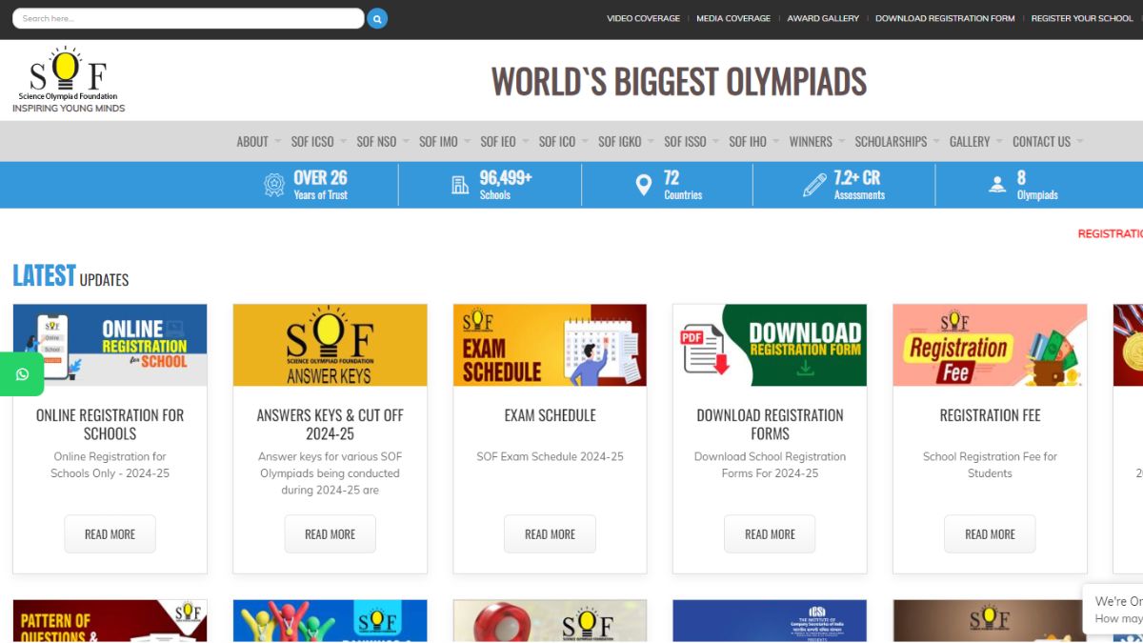1143x643 pixels.
Task: Click the trust badge icon beside Over 26
Action: [274, 185]
